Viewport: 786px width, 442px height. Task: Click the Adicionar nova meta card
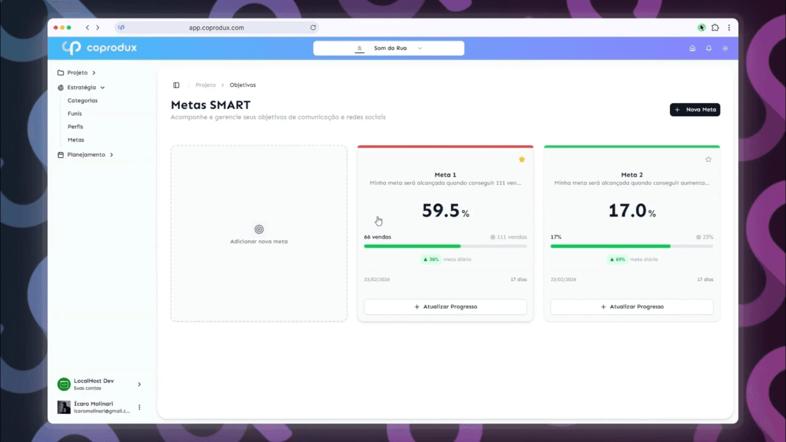[x=259, y=233]
